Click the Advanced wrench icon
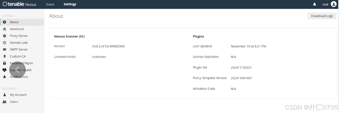The image size is (339, 113). point(5,29)
